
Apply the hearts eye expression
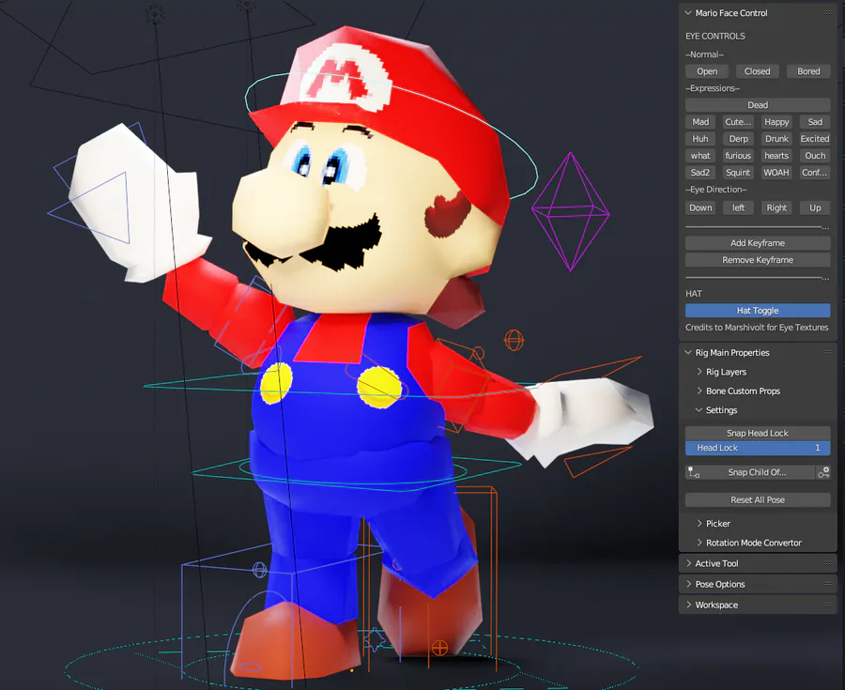pos(776,156)
